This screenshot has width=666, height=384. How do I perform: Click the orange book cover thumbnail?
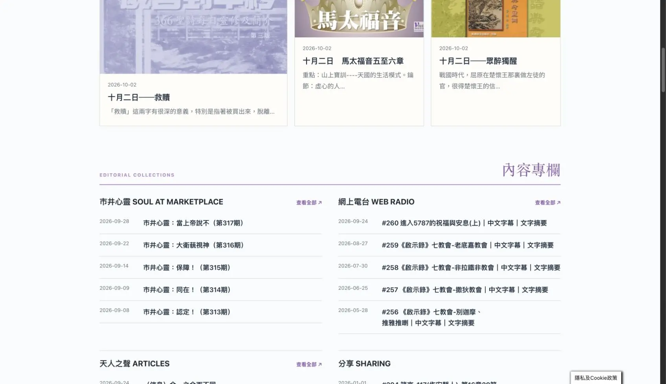[495, 18]
